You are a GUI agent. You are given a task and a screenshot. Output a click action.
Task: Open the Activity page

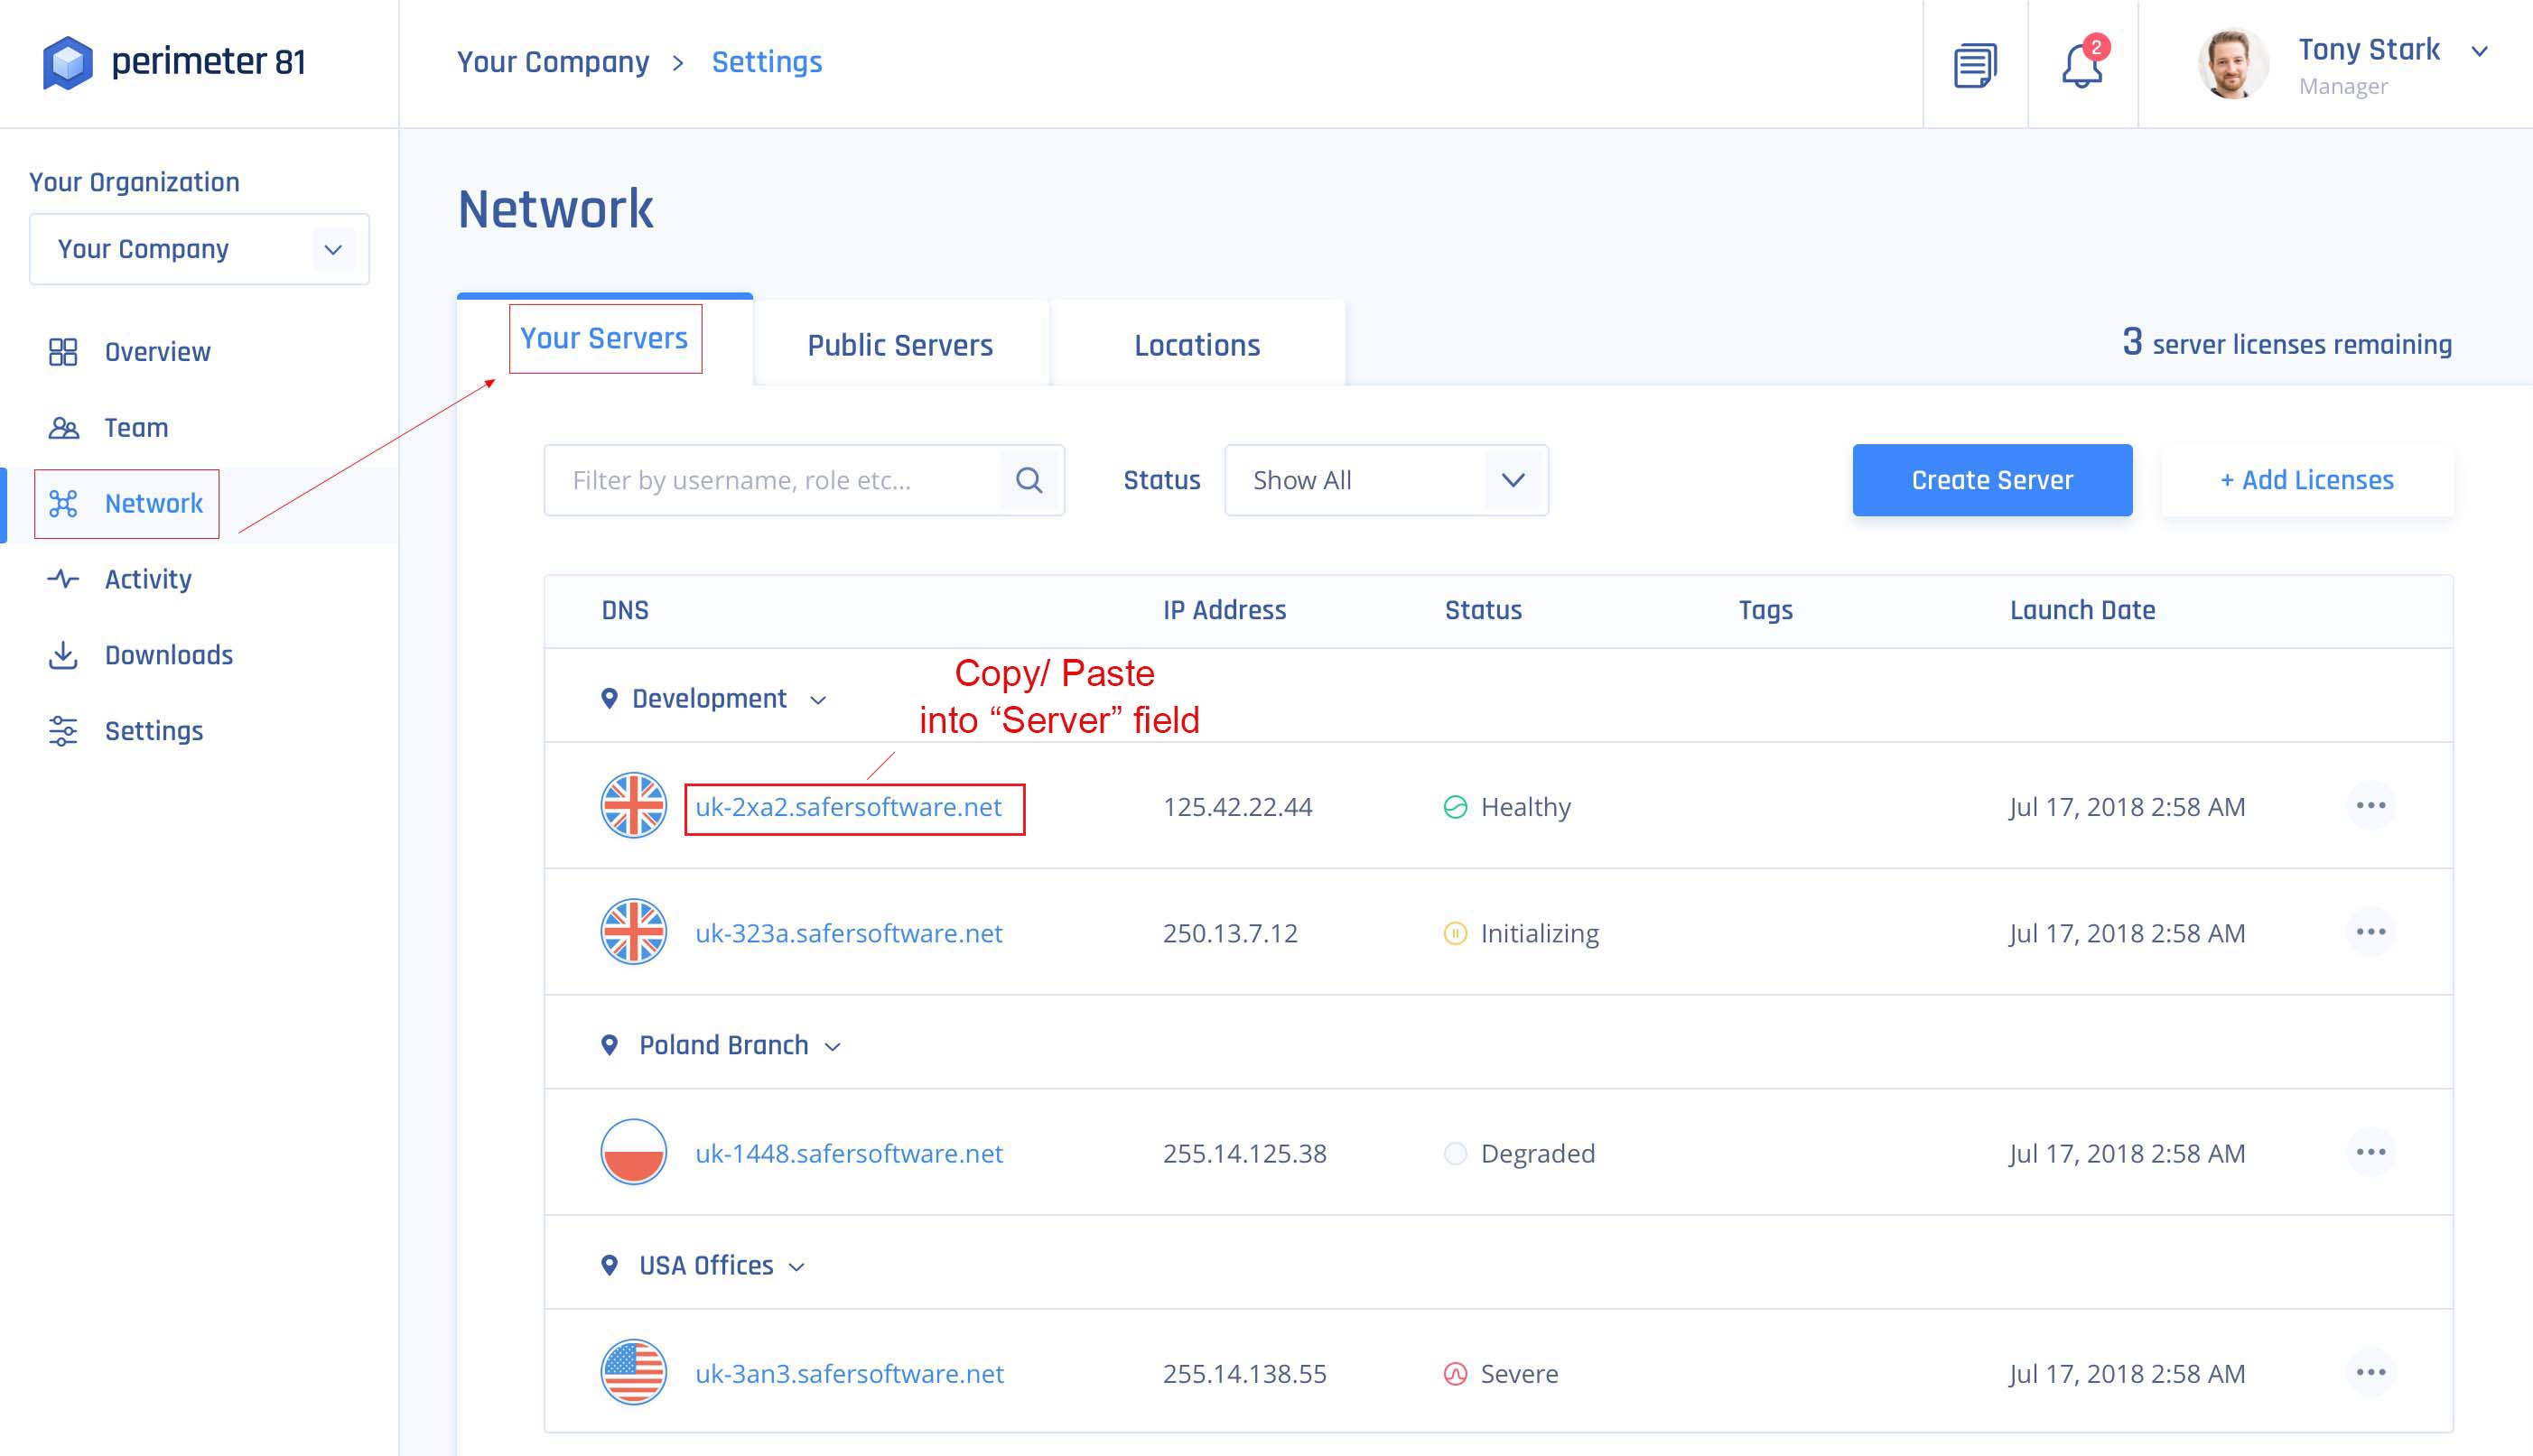147,579
